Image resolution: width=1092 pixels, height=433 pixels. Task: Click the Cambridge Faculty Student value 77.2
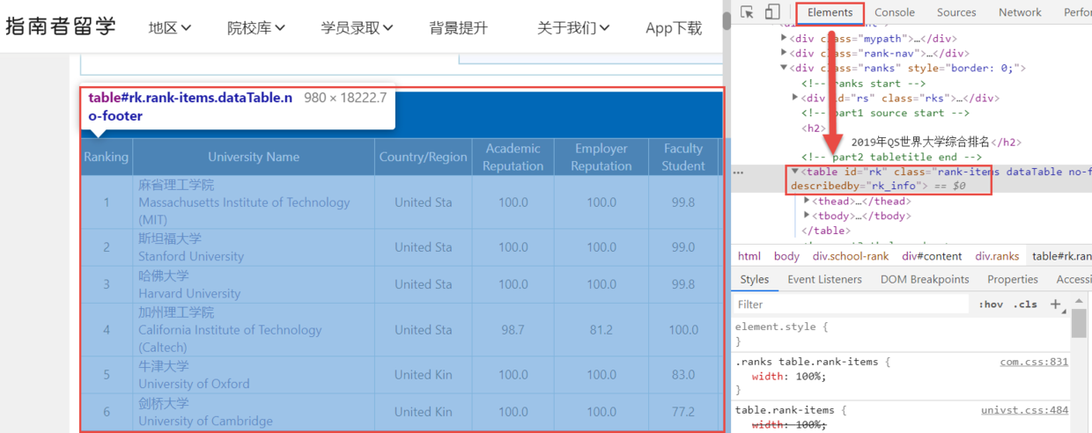tap(683, 411)
